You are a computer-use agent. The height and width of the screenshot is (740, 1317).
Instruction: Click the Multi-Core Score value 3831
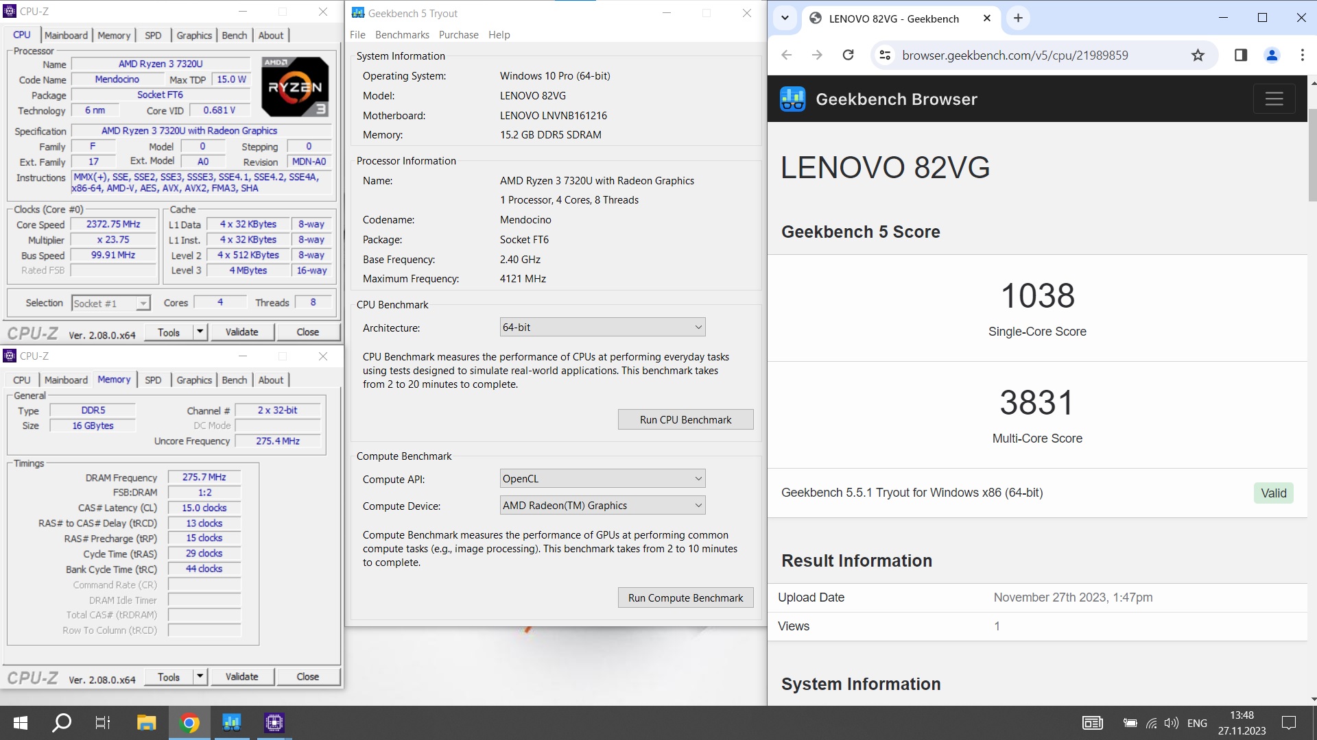pos(1036,403)
